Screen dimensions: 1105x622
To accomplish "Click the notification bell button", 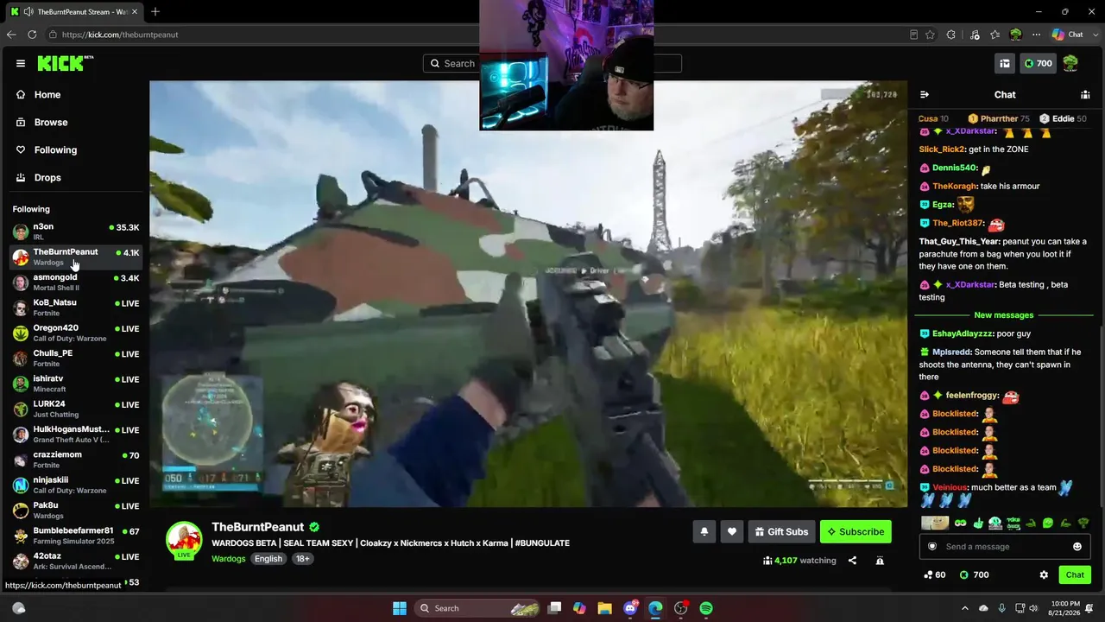I will [704, 532].
